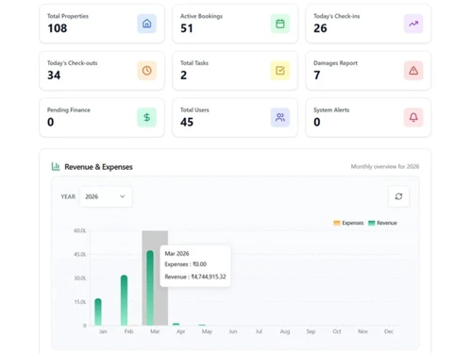Click the Revenue ₹4,744,915.32 tooltip line
The height and width of the screenshot is (354, 472).
(x=195, y=277)
